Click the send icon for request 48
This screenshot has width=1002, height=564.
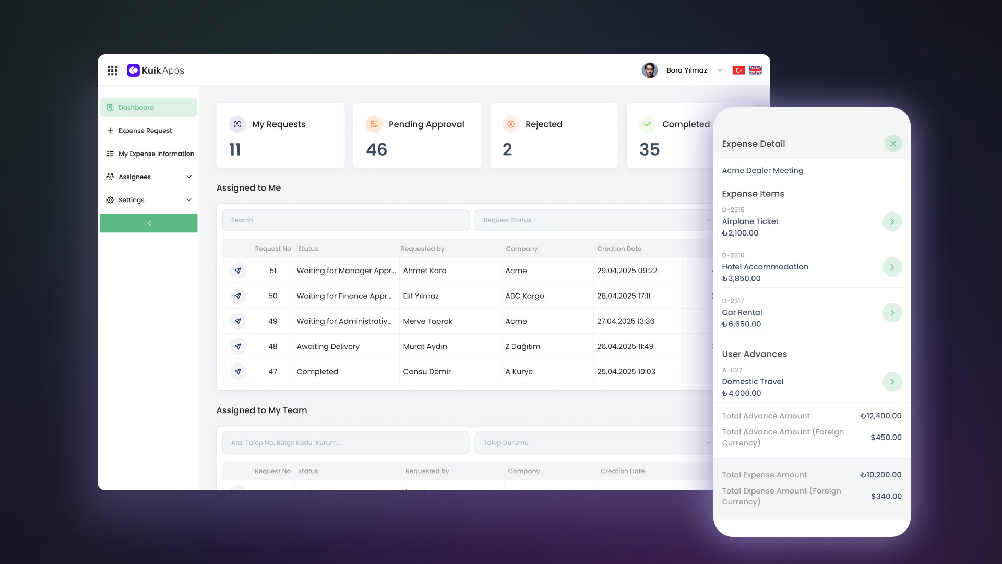(x=238, y=346)
